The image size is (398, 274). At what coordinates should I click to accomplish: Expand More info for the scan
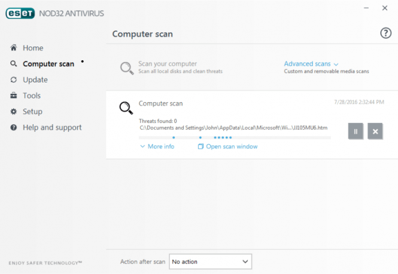161,146
